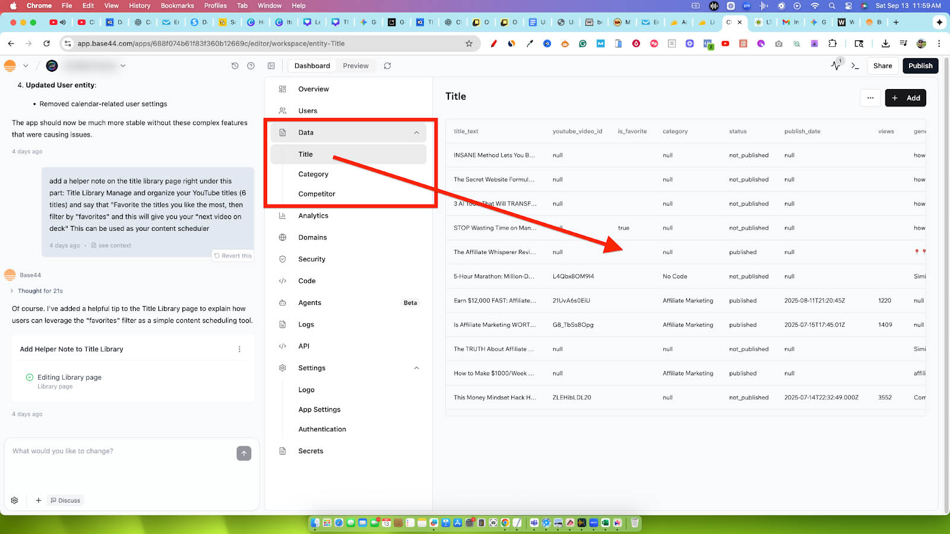The width and height of the screenshot is (950, 534).
Task: Open the Analytics section in the sidebar
Action: coord(313,215)
